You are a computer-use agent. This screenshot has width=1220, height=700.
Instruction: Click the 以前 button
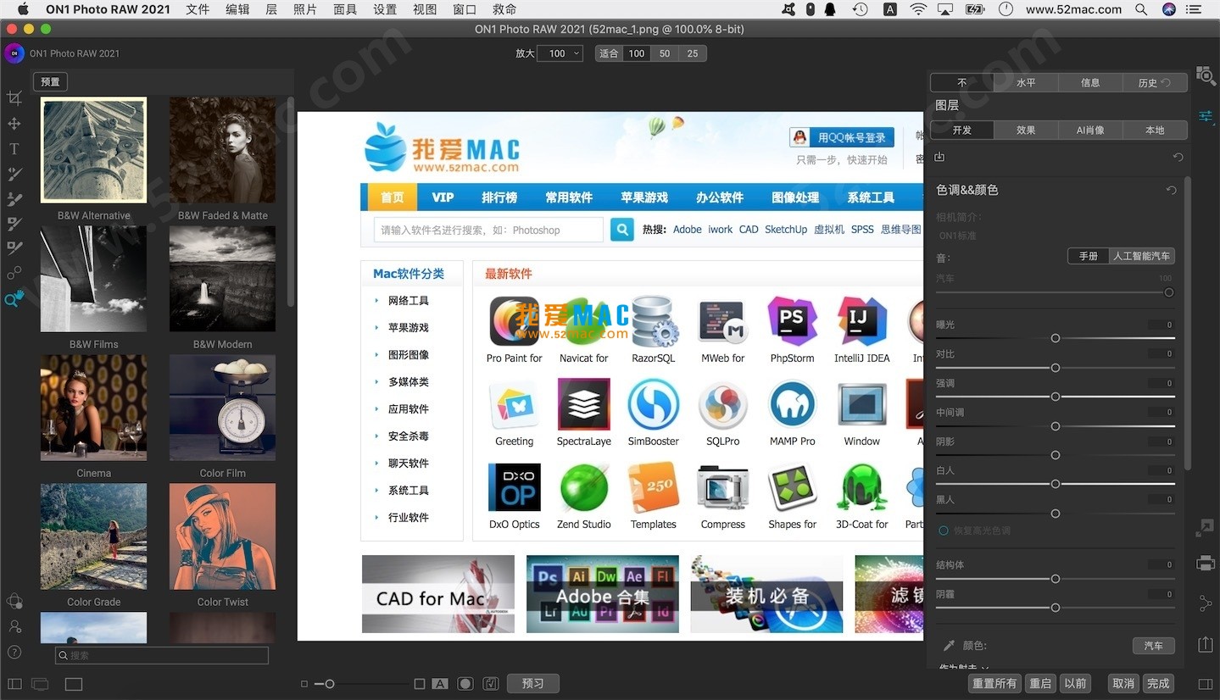click(1075, 684)
